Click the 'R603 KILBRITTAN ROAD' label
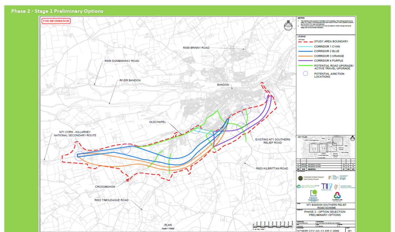The height and width of the screenshot is (232, 395). click(272, 168)
